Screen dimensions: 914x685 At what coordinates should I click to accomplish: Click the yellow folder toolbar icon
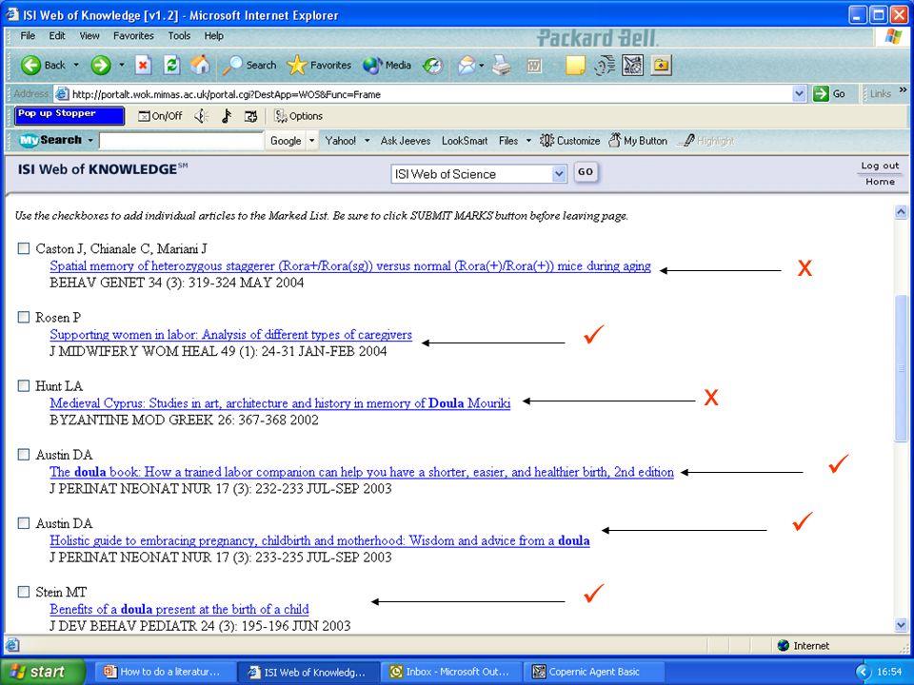tap(662, 66)
